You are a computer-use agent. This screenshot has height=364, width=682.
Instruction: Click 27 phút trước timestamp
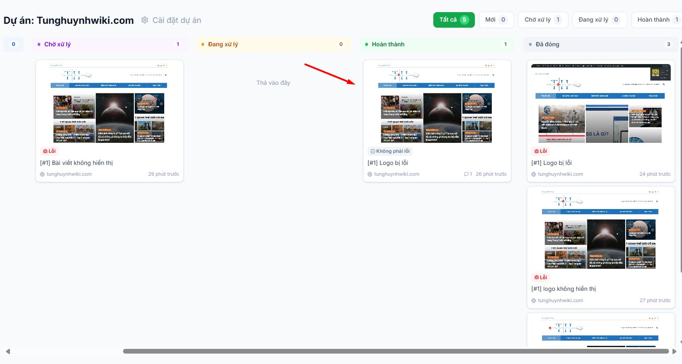(x=655, y=300)
